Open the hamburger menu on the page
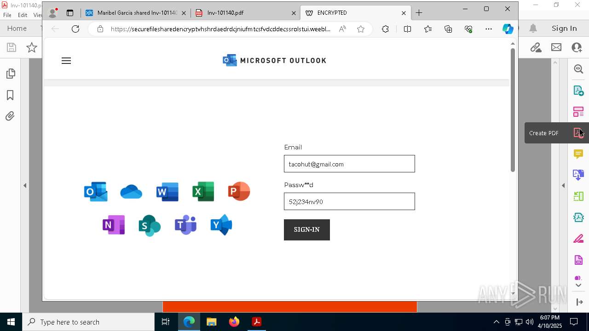589x331 pixels. tap(66, 61)
